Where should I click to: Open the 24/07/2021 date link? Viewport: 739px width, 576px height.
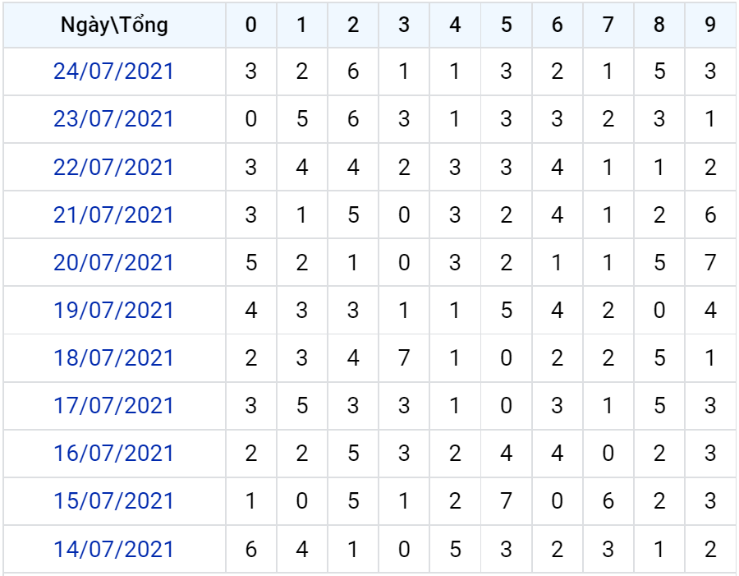113,71
